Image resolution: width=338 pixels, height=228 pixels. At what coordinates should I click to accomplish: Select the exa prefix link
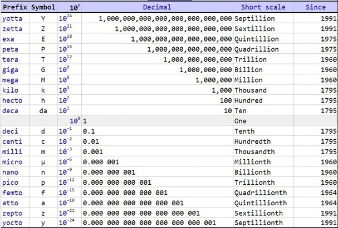click(x=8, y=39)
